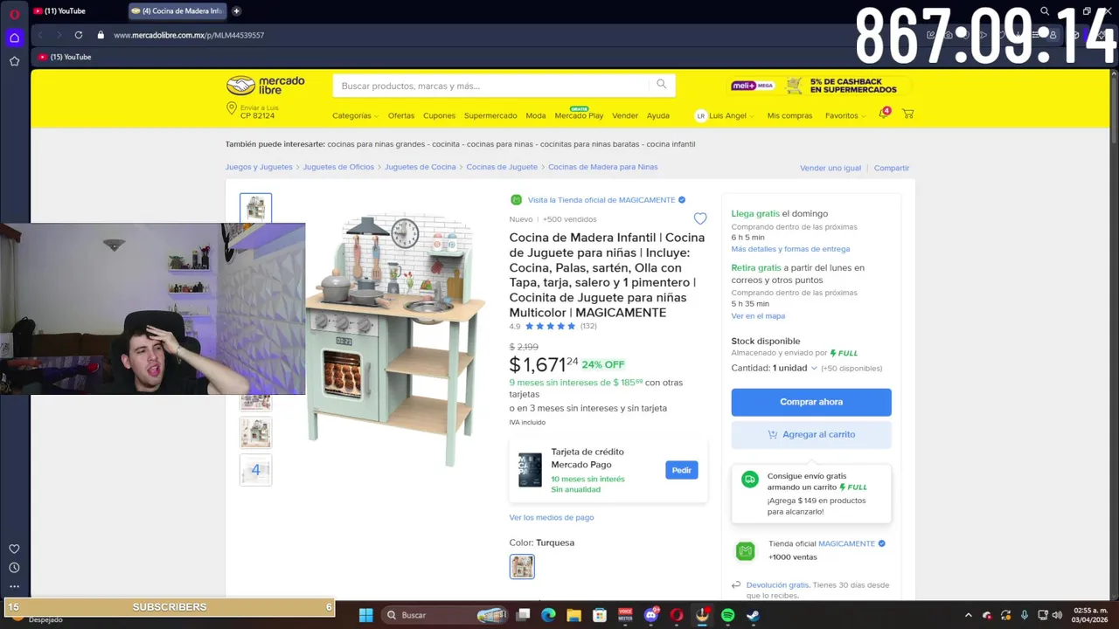Select the first product thumbnail

tap(256, 208)
